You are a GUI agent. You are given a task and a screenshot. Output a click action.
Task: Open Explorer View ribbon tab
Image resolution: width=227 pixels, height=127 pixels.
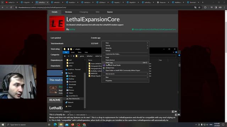(86, 52)
